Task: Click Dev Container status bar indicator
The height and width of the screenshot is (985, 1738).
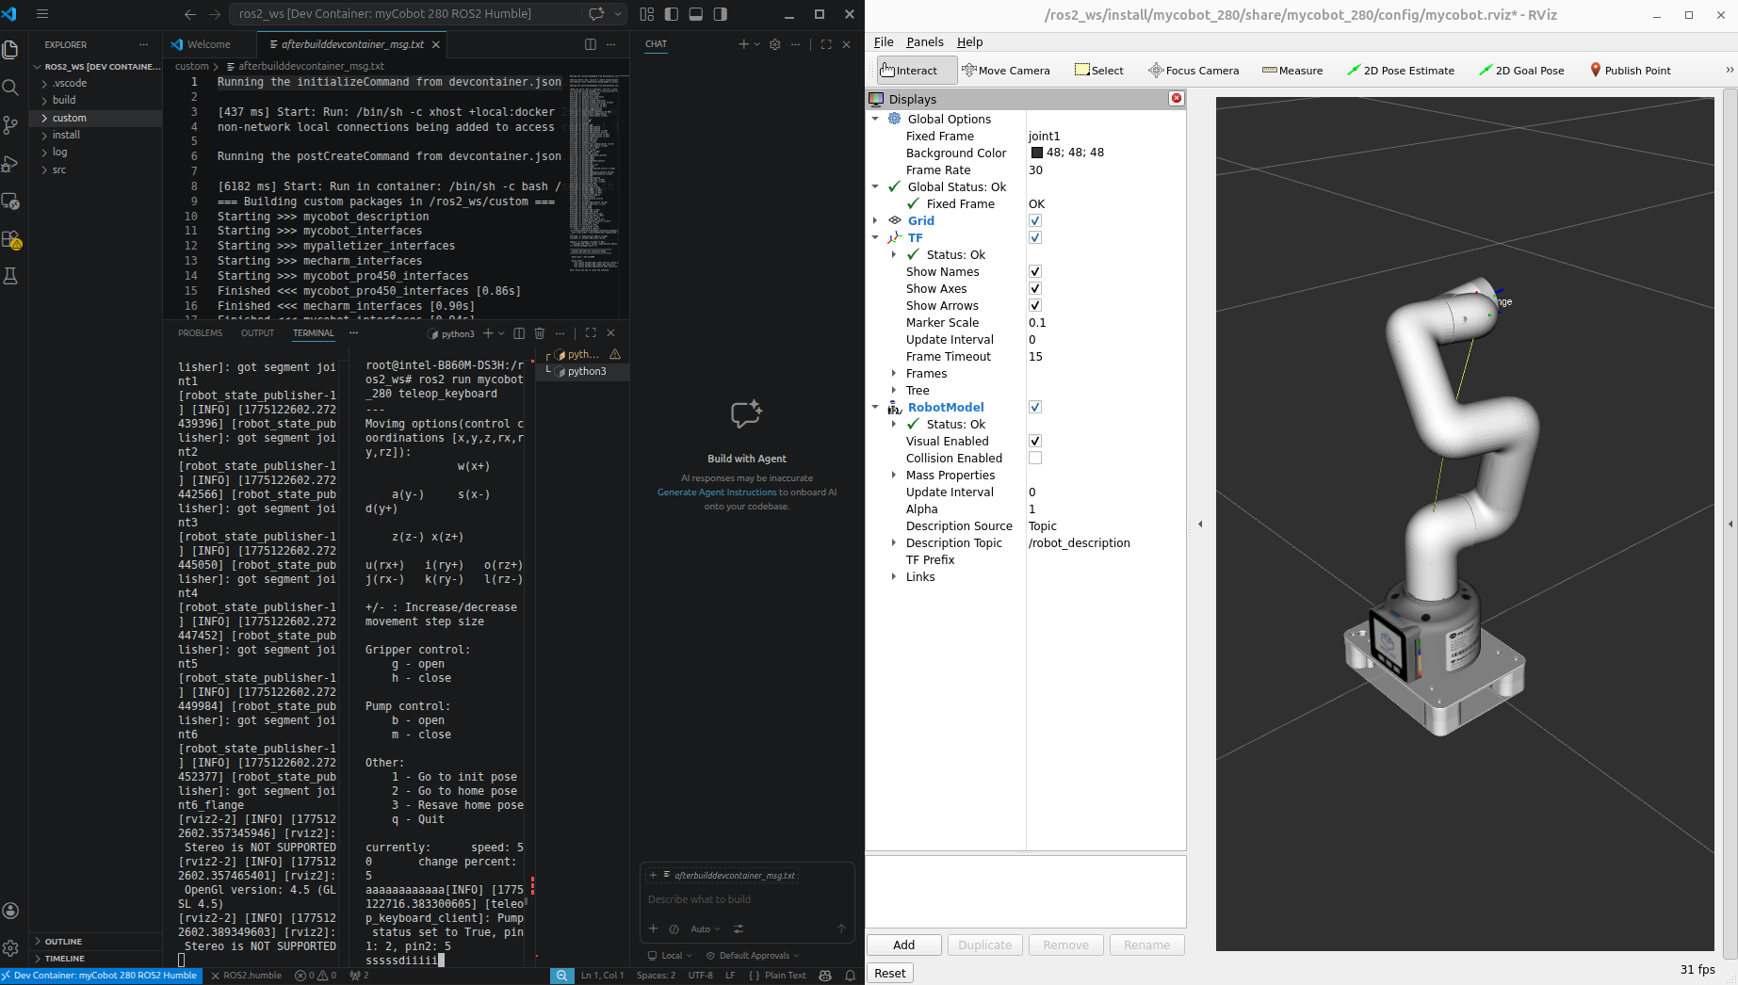Action: pos(100,976)
